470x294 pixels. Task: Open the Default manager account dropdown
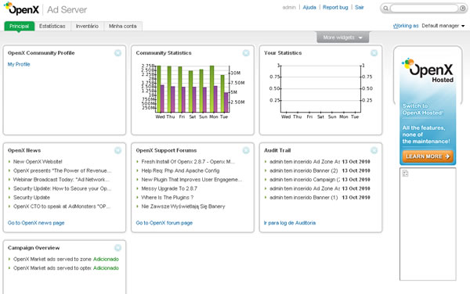[443, 26]
